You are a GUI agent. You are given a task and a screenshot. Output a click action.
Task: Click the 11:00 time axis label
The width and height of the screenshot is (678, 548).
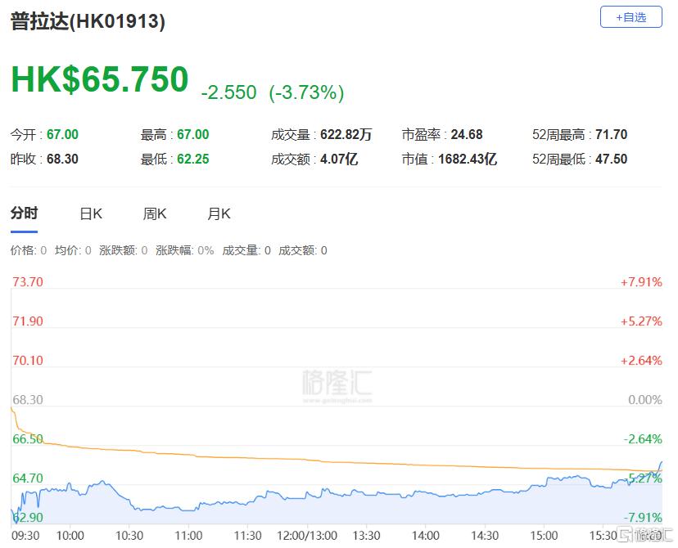coord(188,536)
